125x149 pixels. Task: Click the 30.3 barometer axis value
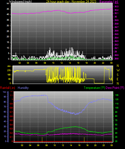(116, 6)
